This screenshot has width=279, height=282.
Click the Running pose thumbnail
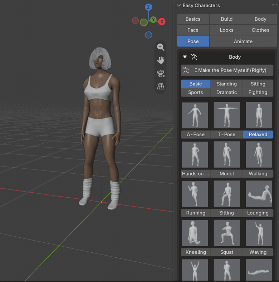(195, 194)
